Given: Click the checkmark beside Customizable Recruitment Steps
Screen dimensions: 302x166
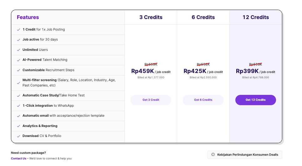Looking at the screenshot, I should (x=18, y=70).
